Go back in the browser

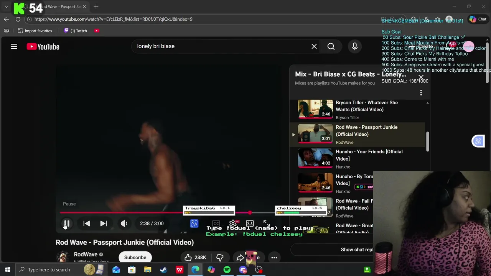click(7, 19)
